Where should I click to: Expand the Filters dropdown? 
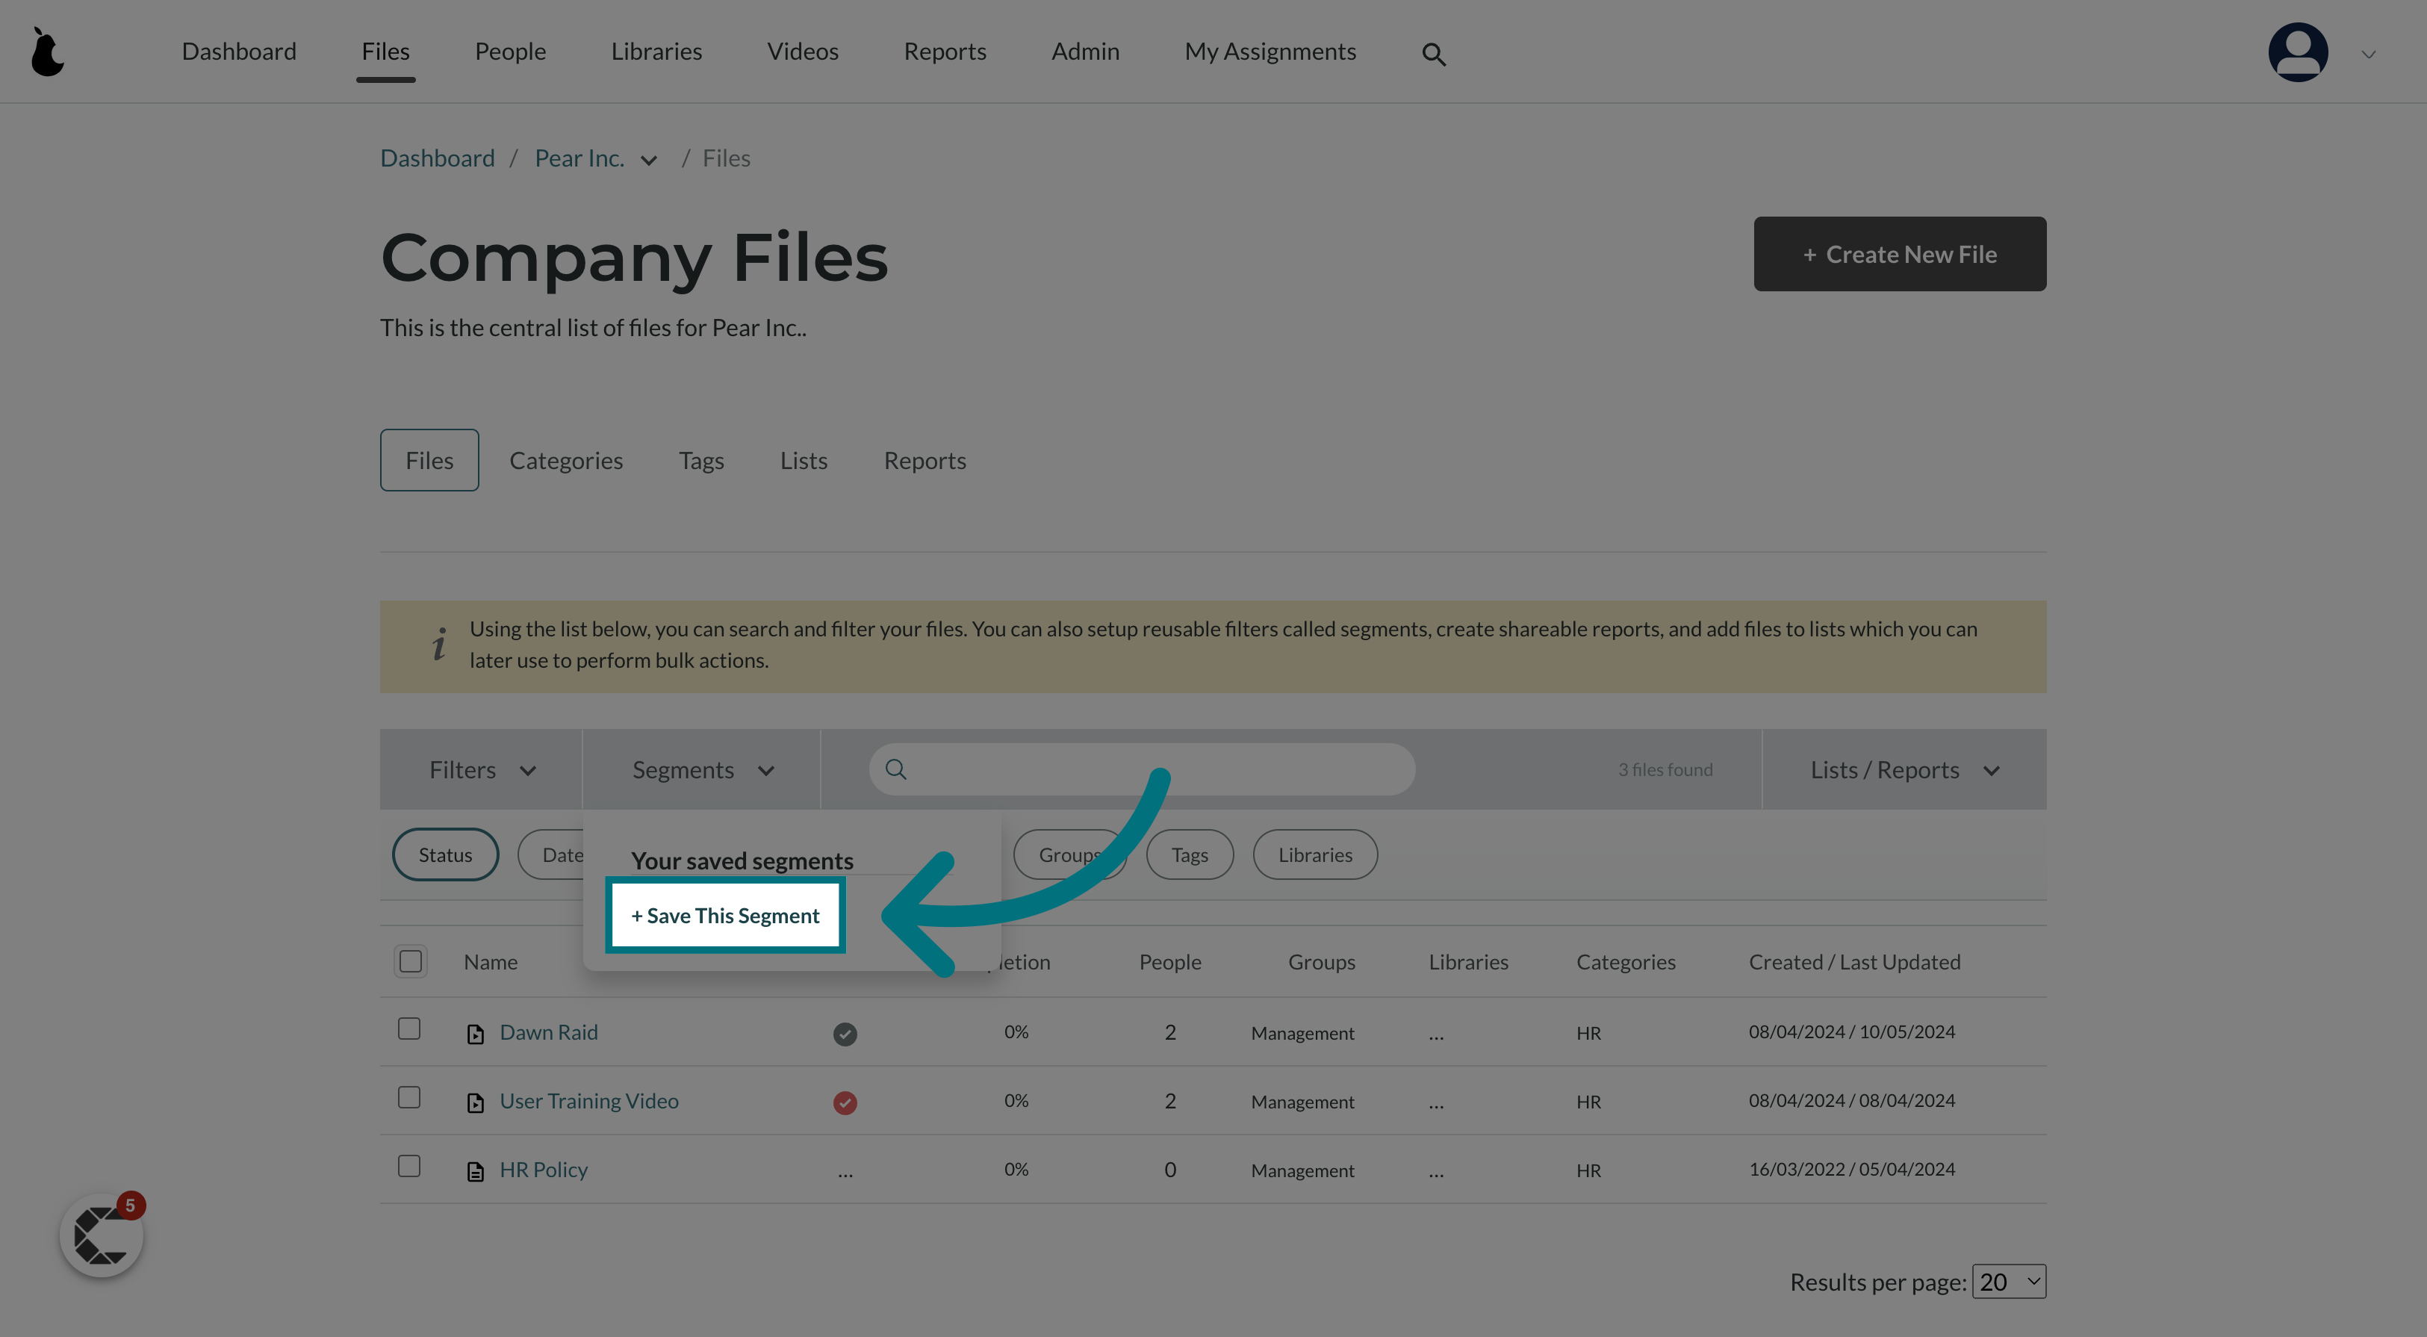(x=480, y=767)
